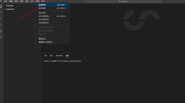Click the WORKSPACE folder label
Image resolution: width=185 pixels, height=103 pixels.
[10, 9]
